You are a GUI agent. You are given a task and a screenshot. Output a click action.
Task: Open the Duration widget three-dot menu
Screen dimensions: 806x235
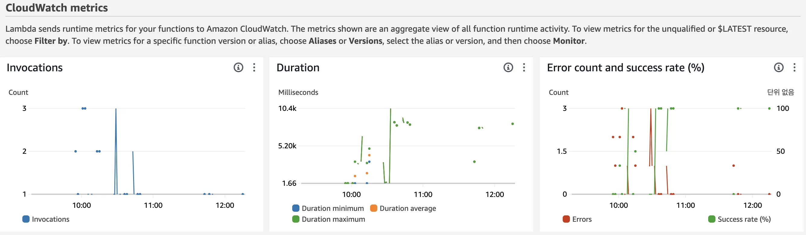pyautogui.click(x=524, y=67)
